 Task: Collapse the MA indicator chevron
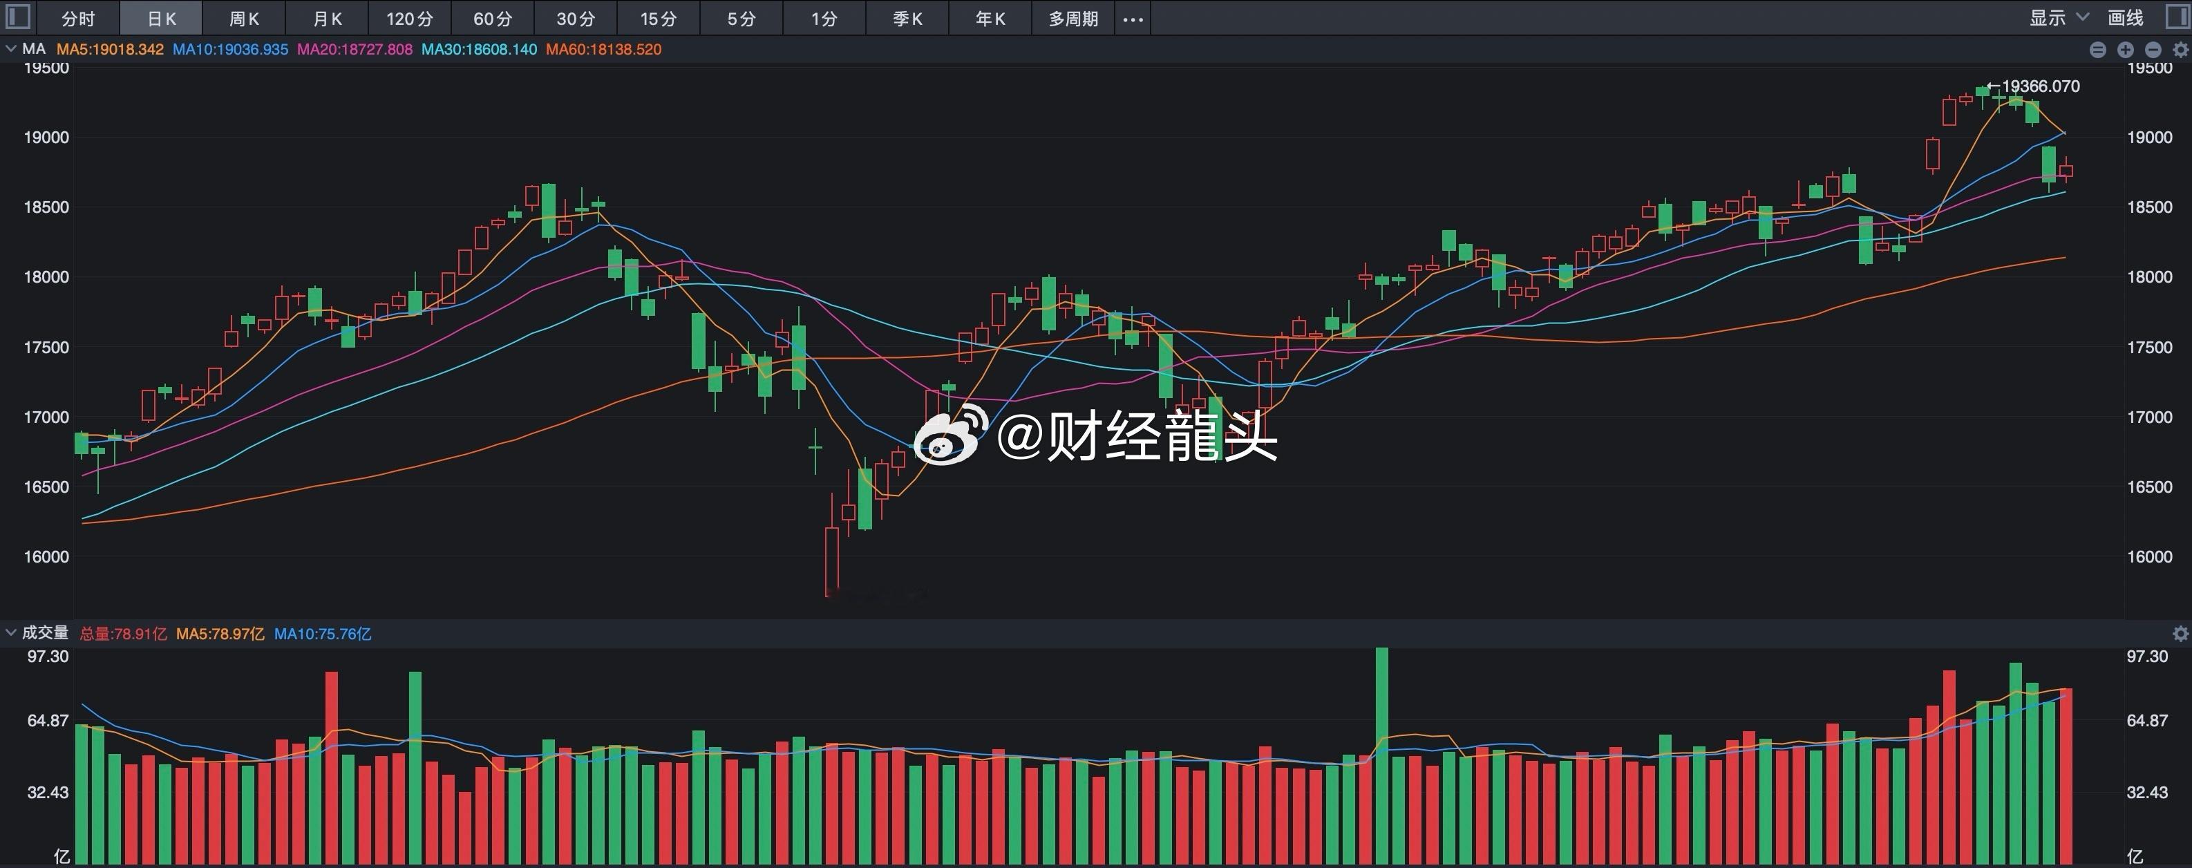coord(11,49)
